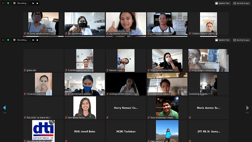
Task: Click the 'Joy Lovenia Morales' name label
Action: (x=119, y=34)
